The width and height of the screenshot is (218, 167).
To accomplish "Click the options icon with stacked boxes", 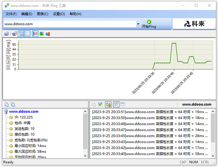I will click(x=15, y=34).
